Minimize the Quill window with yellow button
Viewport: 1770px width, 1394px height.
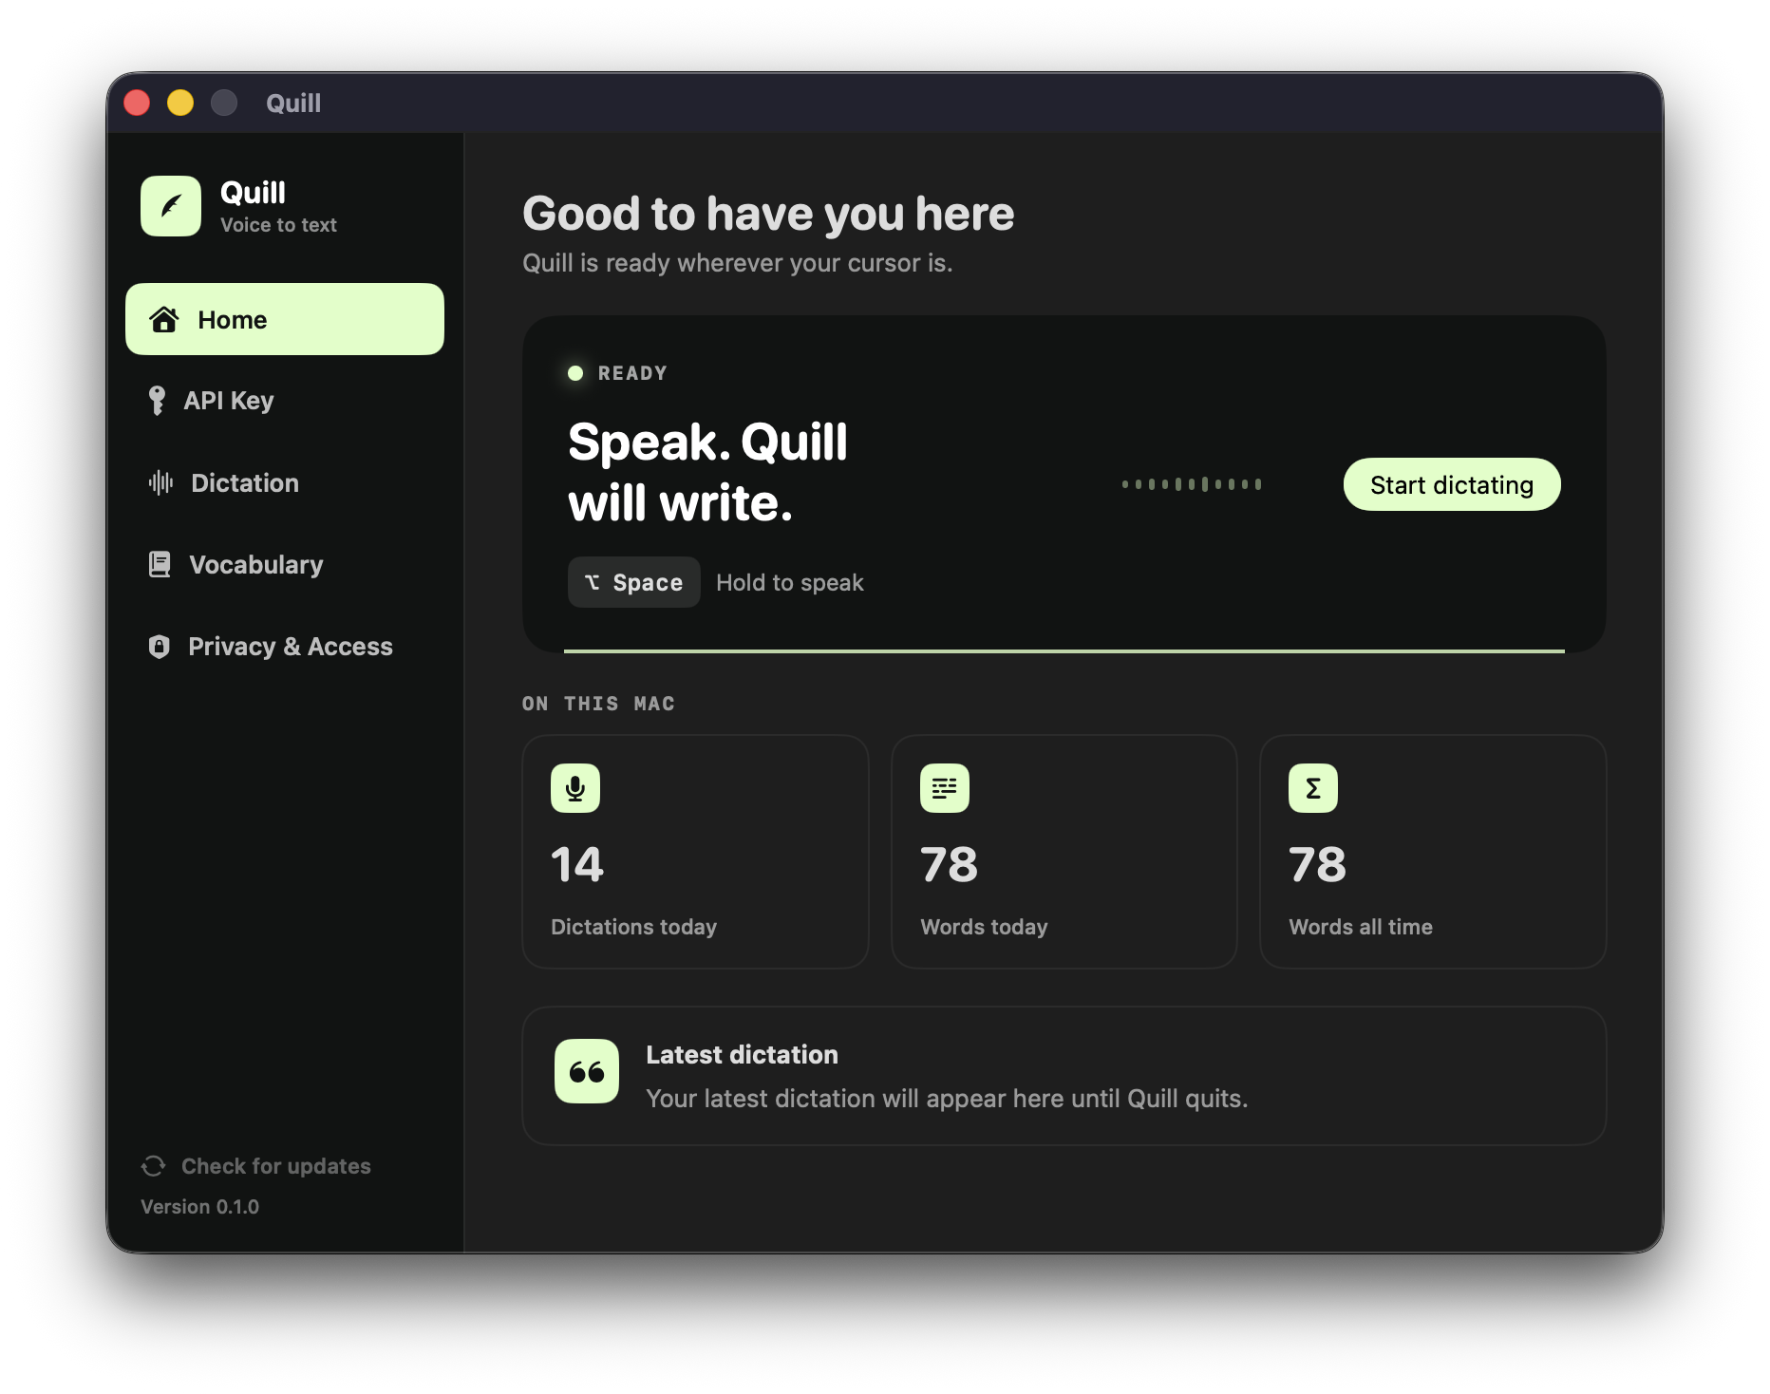coord(180,103)
